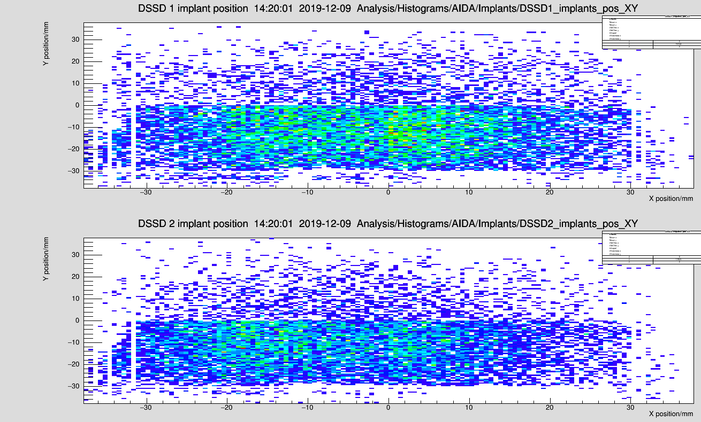Click the Y-axis −30 tick label in DSSD 2 plot
This screenshot has height=422, width=701.
point(74,386)
